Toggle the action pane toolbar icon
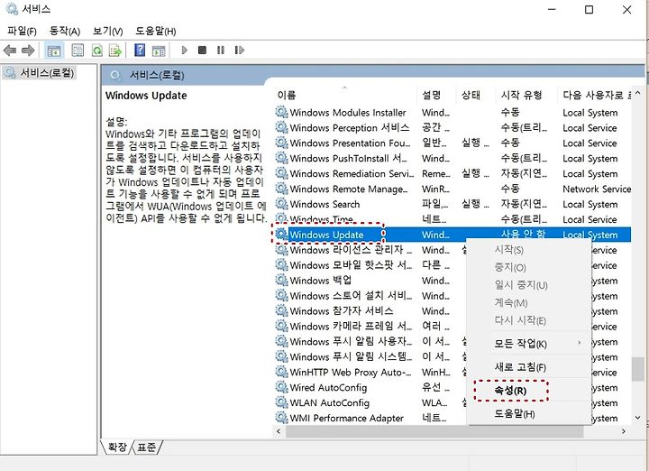The height and width of the screenshot is (471, 649). click(x=159, y=51)
